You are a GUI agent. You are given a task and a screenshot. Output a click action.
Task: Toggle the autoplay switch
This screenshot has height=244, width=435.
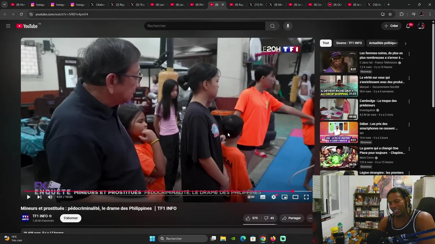(x=251, y=197)
